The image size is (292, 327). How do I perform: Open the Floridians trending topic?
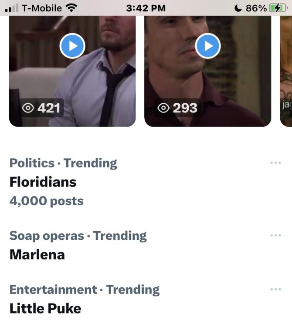click(43, 182)
